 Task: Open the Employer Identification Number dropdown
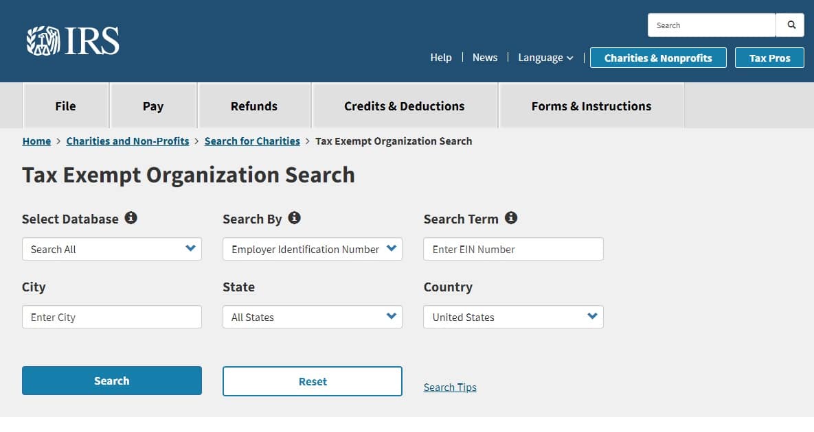pos(312,249)
